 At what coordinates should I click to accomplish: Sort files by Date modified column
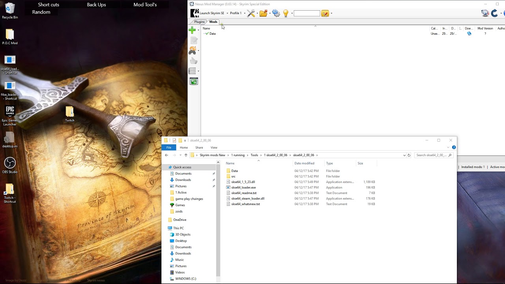304,163
